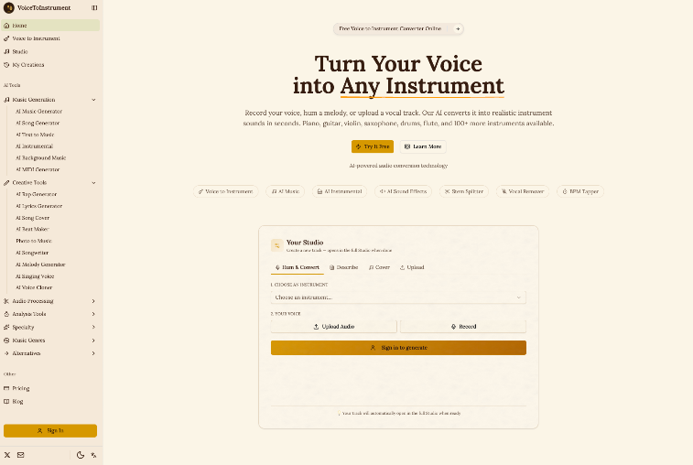The width and height of the screenshot is (693, 465).
Task: Click the Try It Free button
Action: tap(373, 146)
